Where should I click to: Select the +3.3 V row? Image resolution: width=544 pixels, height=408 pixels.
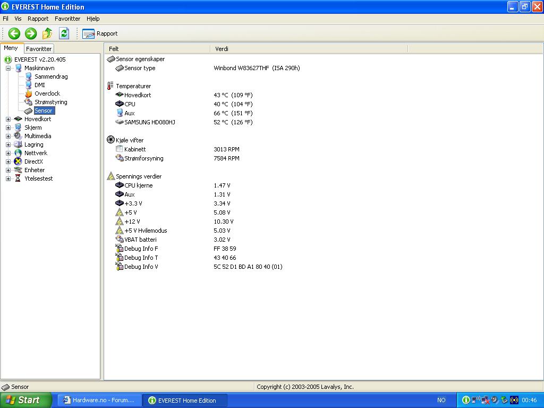(x=173, y=203)
